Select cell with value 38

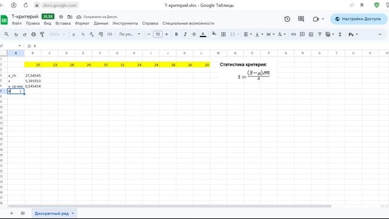pyautogui.click(x=168, y=65)
